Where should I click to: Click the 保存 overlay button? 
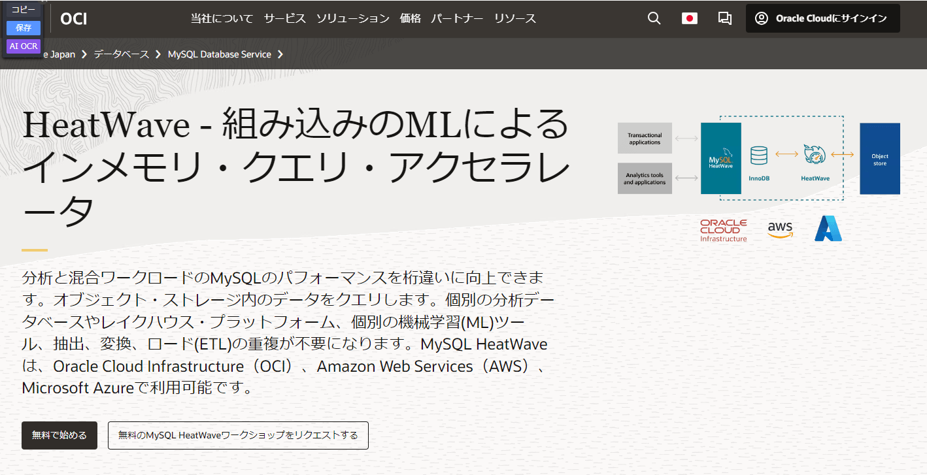coord(24,27)
